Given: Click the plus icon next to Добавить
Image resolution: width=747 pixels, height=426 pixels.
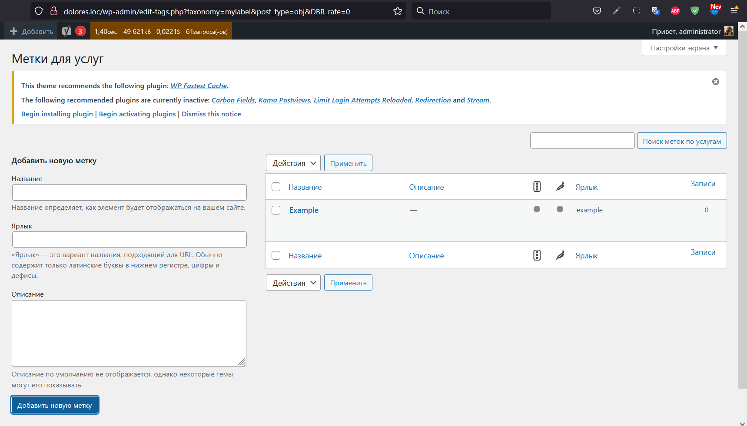Looking at the screenshot, I should coord(14,31).
